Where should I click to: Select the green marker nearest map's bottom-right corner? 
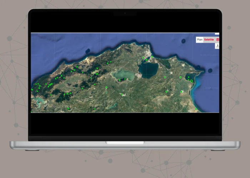tap(196, 109)
